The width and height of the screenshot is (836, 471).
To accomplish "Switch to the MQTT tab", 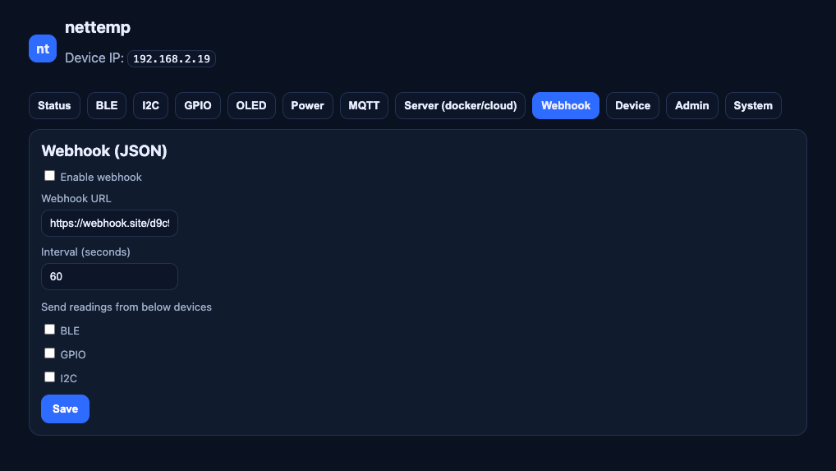I will tap(364, 106).
